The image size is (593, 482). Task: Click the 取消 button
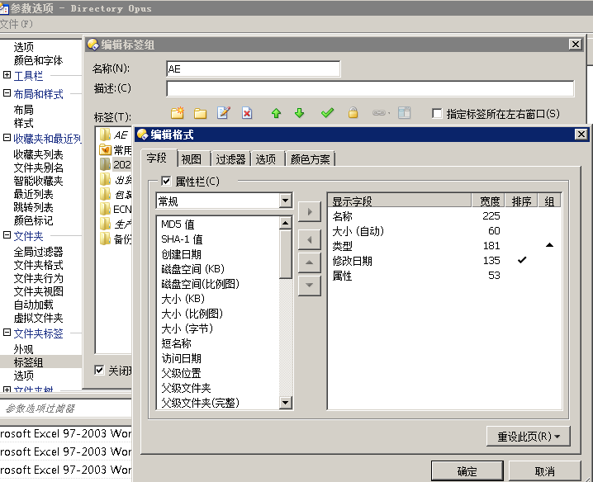point(544,471)
